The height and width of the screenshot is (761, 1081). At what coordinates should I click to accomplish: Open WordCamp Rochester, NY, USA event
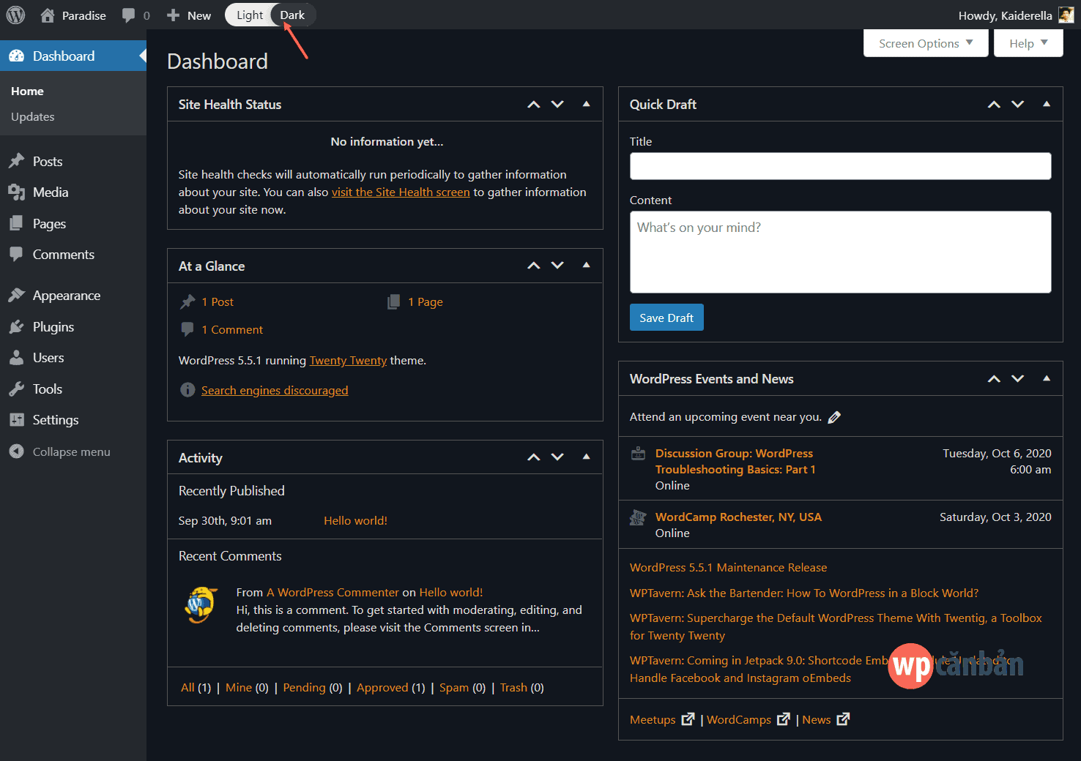[x=738, y=517]
